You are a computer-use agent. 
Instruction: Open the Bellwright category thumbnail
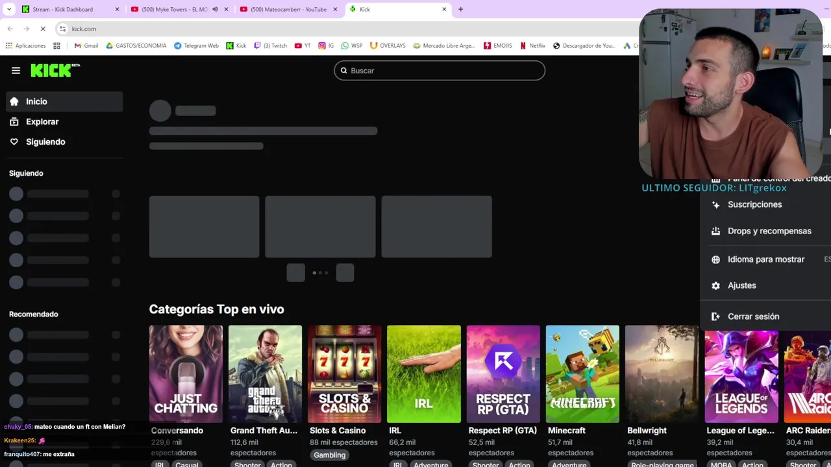pos(662,374)
